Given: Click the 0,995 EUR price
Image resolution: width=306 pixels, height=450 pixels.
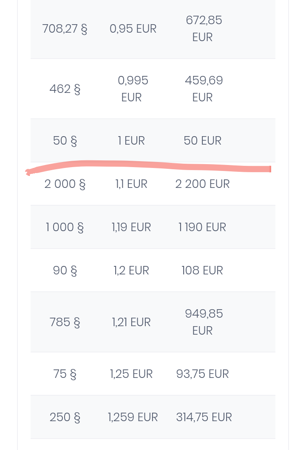Looking at the screenshot, I should point(133,89).
